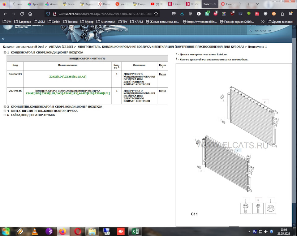
Task: Expand group 3 Кронштейн, конденсатор
Action: click(5, 107)
